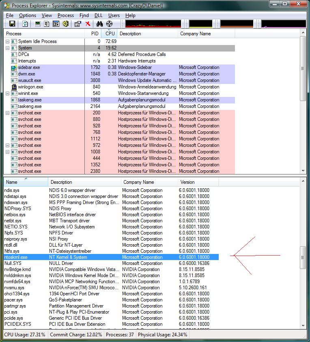Collapse the System Idle Process tree node
Image resolution: width=310 pixels, height=342 pixels.
click(7, 41)
